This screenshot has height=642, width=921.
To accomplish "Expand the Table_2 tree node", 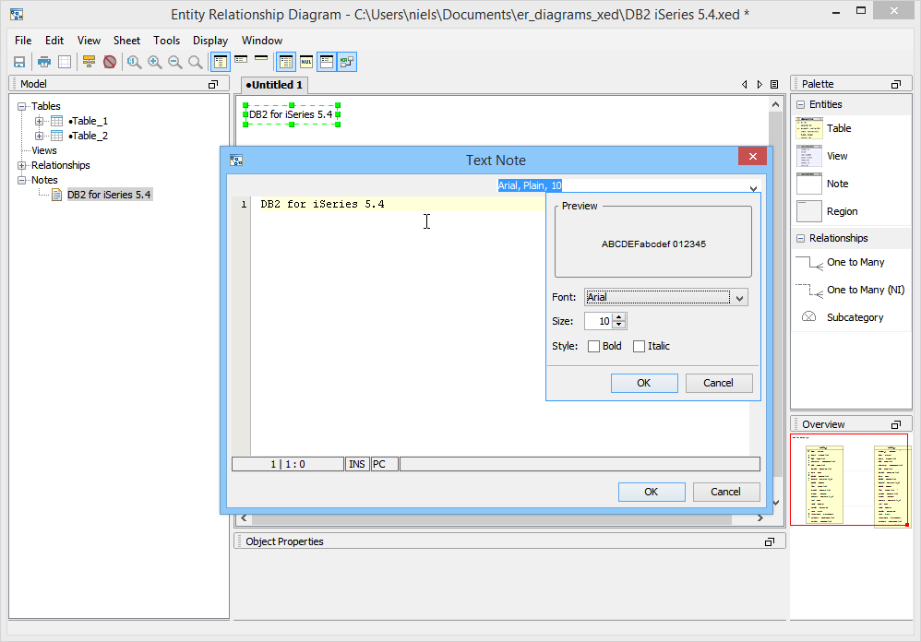I will coord(39,137).
